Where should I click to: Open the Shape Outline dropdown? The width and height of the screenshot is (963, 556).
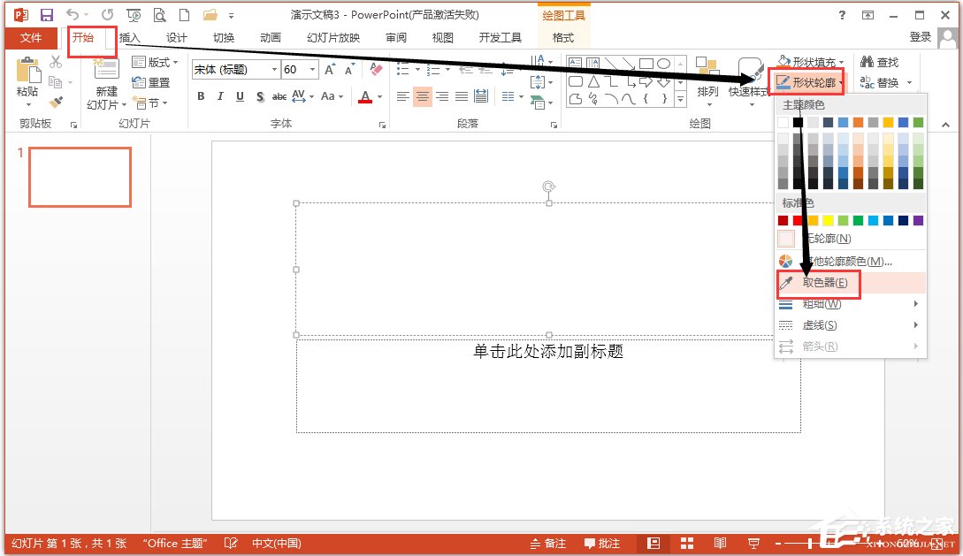pyautogui.click(x=809, y=82)
